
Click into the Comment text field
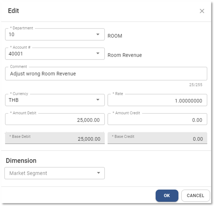[106, 74]
